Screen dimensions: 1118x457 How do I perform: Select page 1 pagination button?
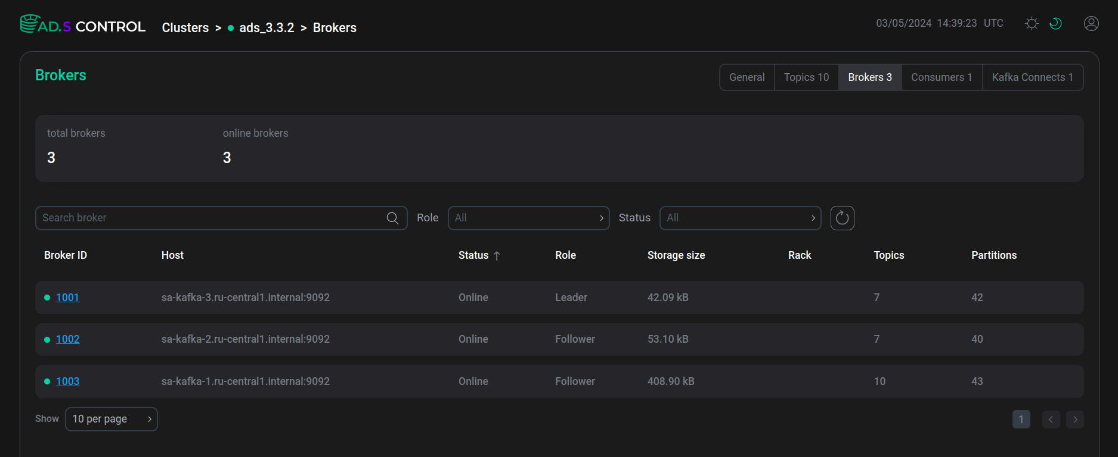tap(1021, 420)
